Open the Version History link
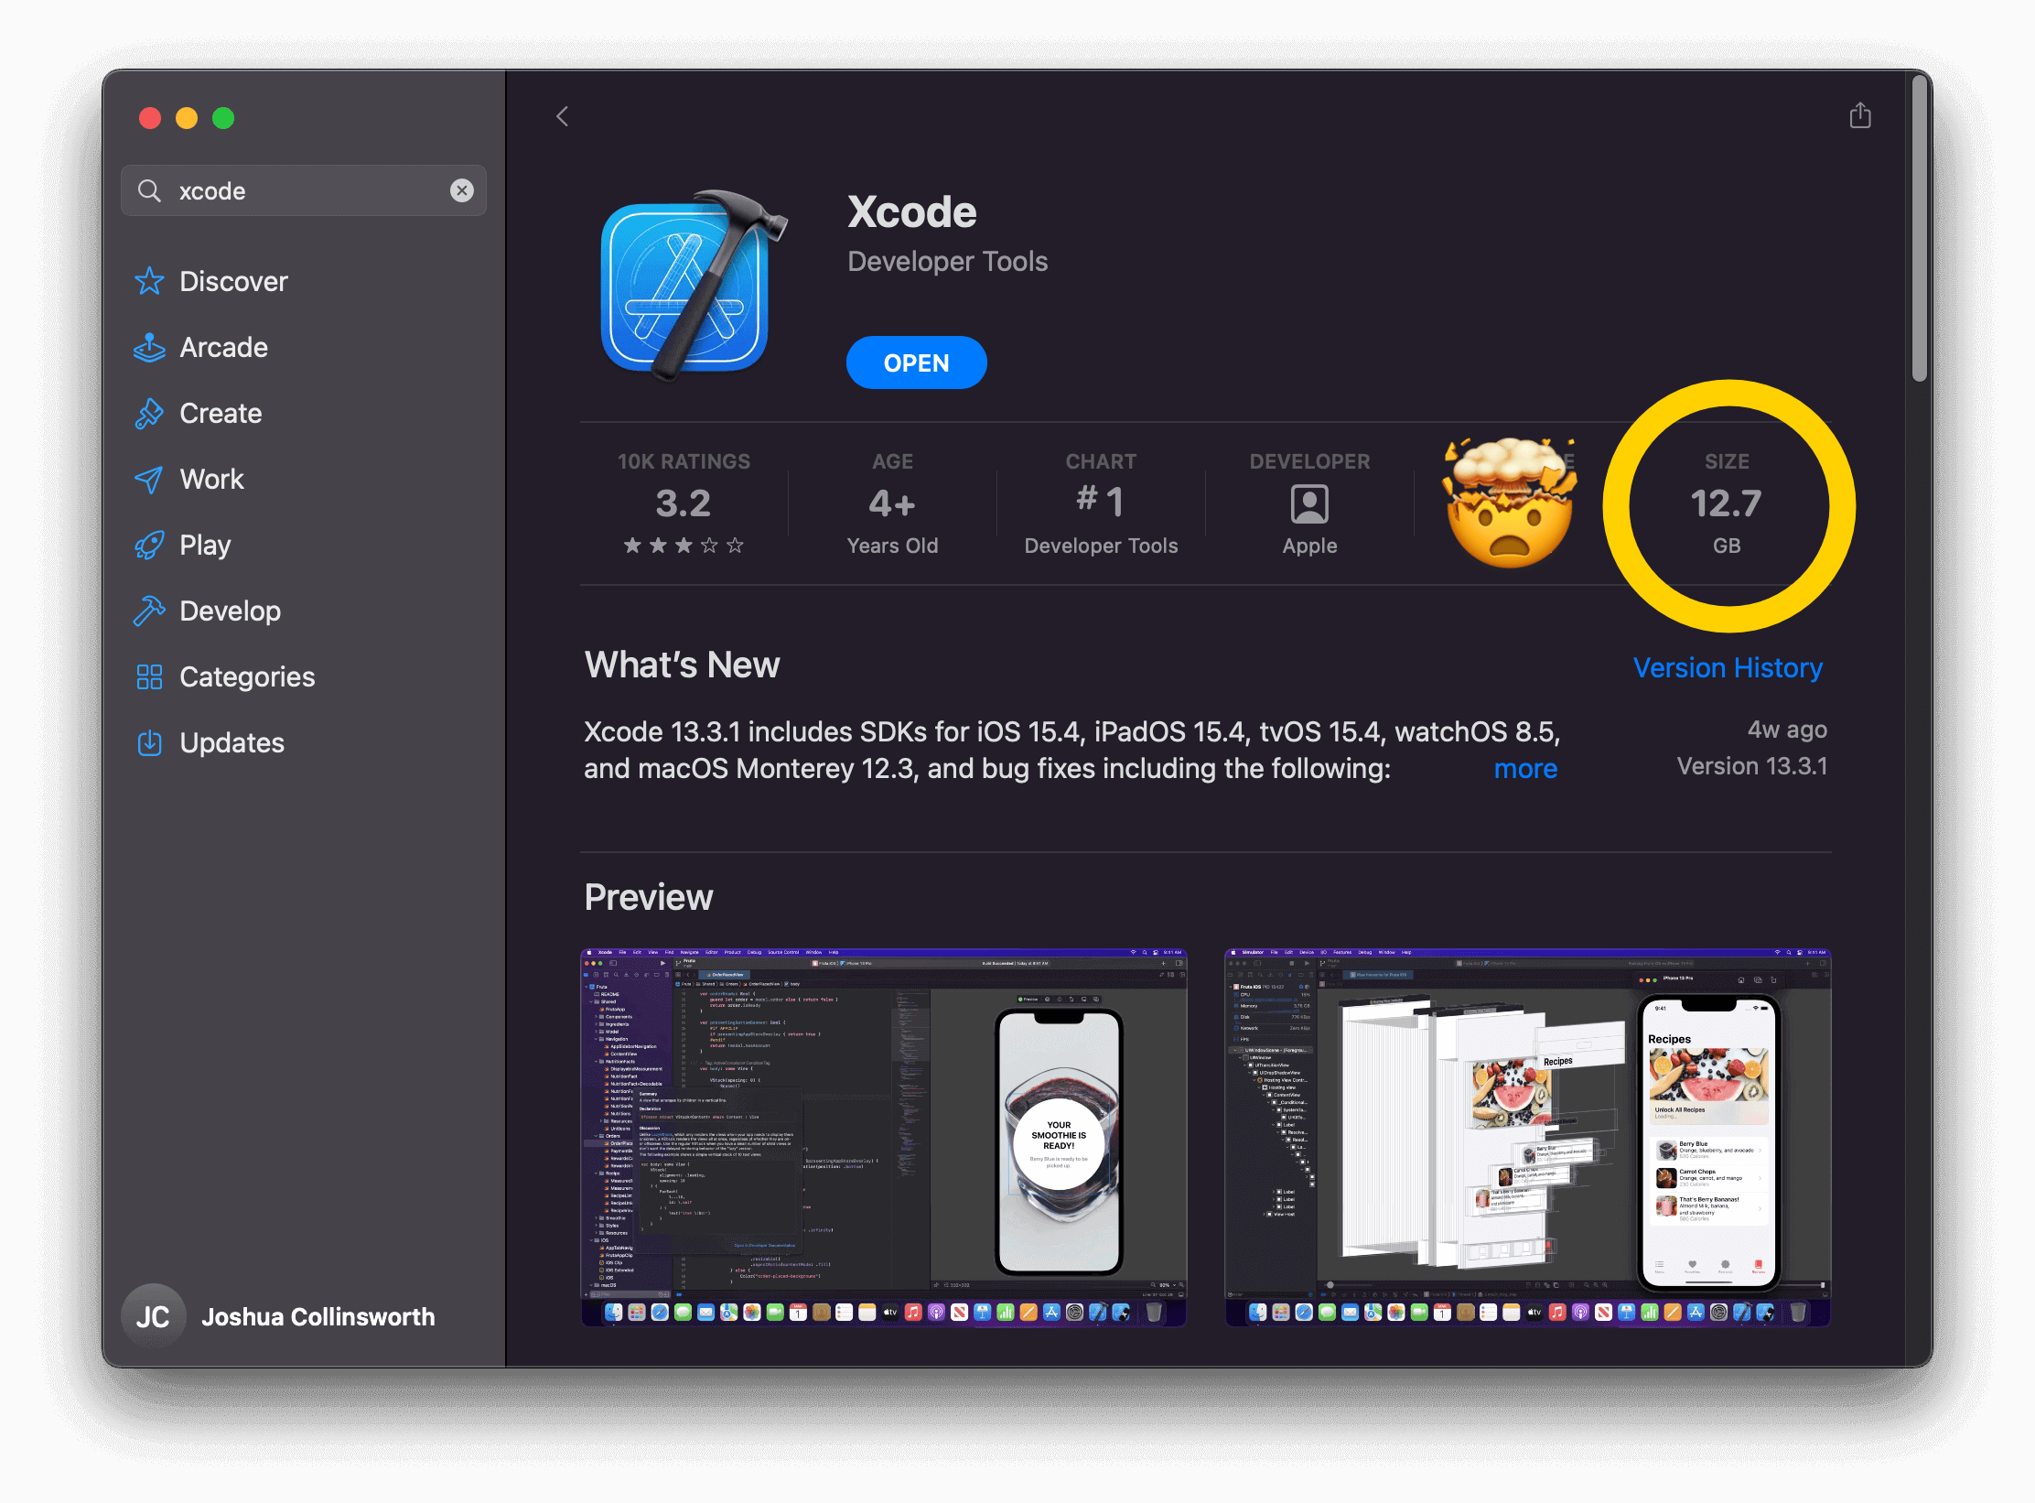 pos(1728,668)
